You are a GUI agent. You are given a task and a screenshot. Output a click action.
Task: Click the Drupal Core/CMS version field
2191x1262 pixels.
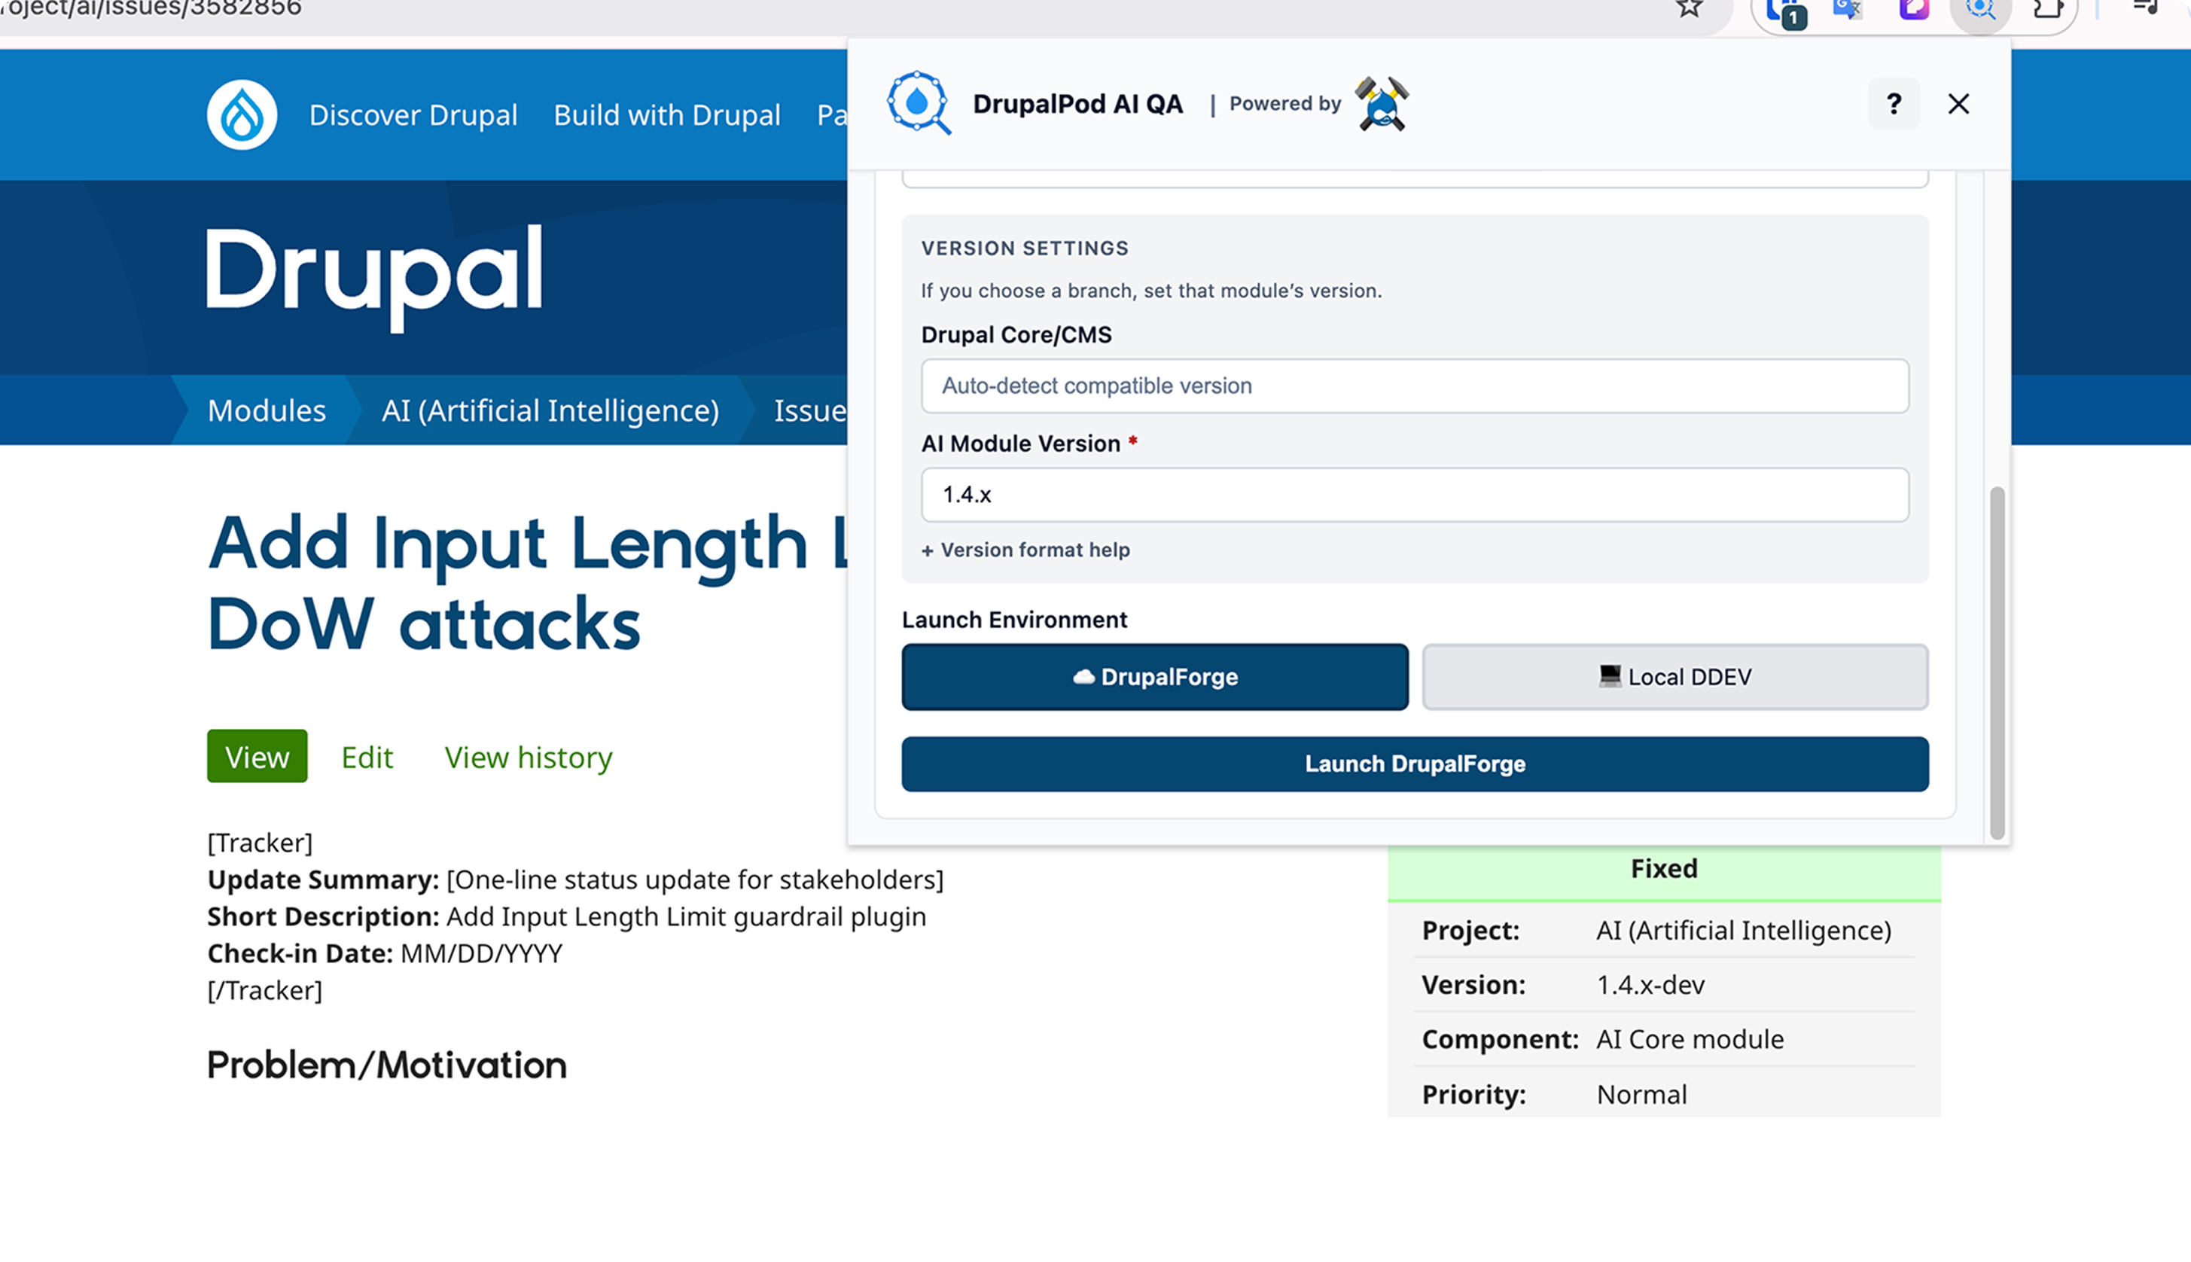coord(1415,386)
